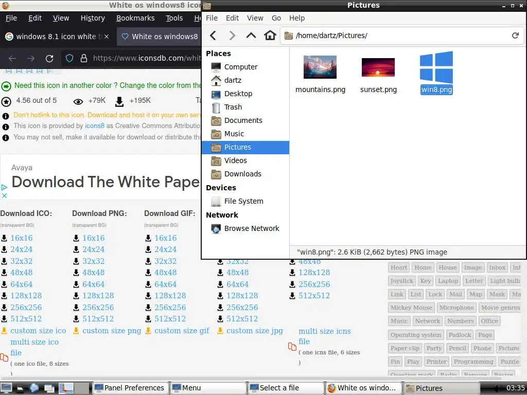Open Firefox Bookmarks menu
Screen dimensions: 527x395
[x=135, y=18]
